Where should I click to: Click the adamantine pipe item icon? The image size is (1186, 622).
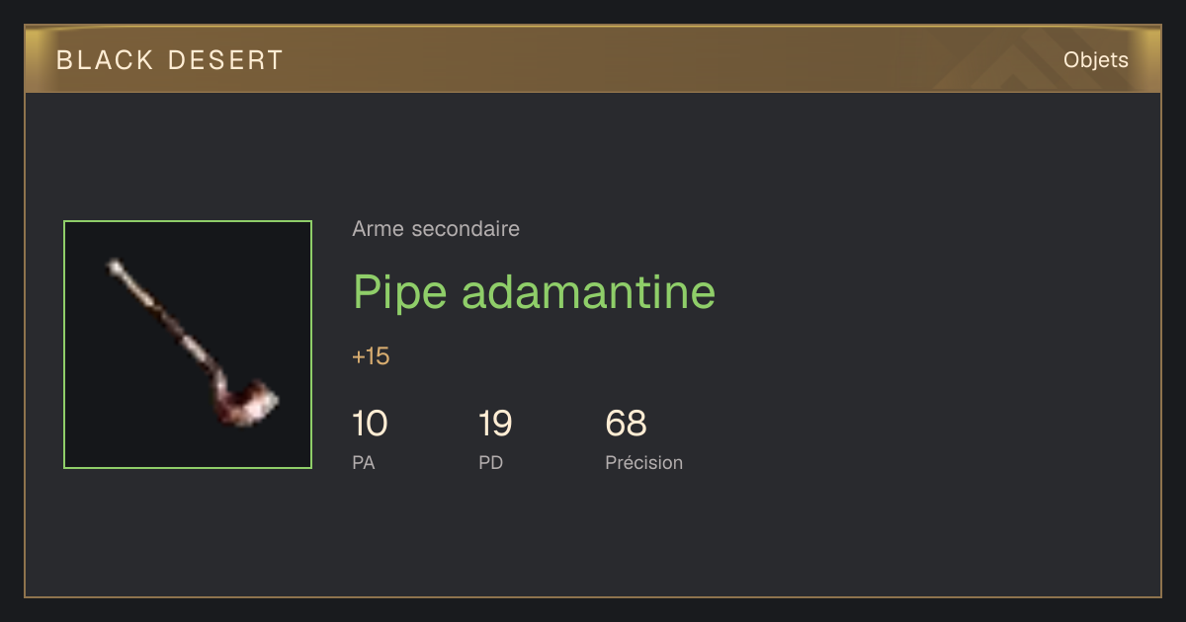[188, 345]
